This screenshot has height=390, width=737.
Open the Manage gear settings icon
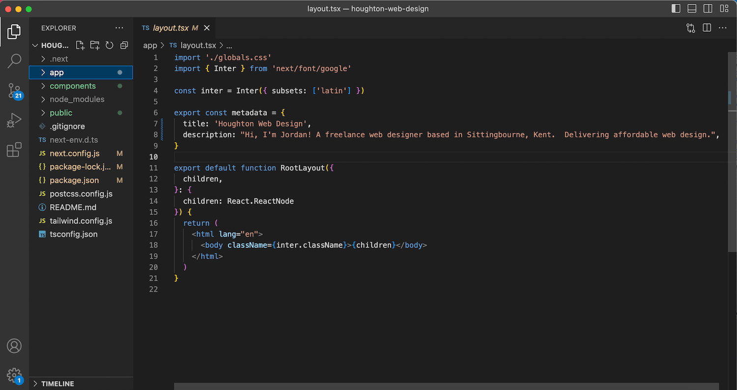click(14, 375)
